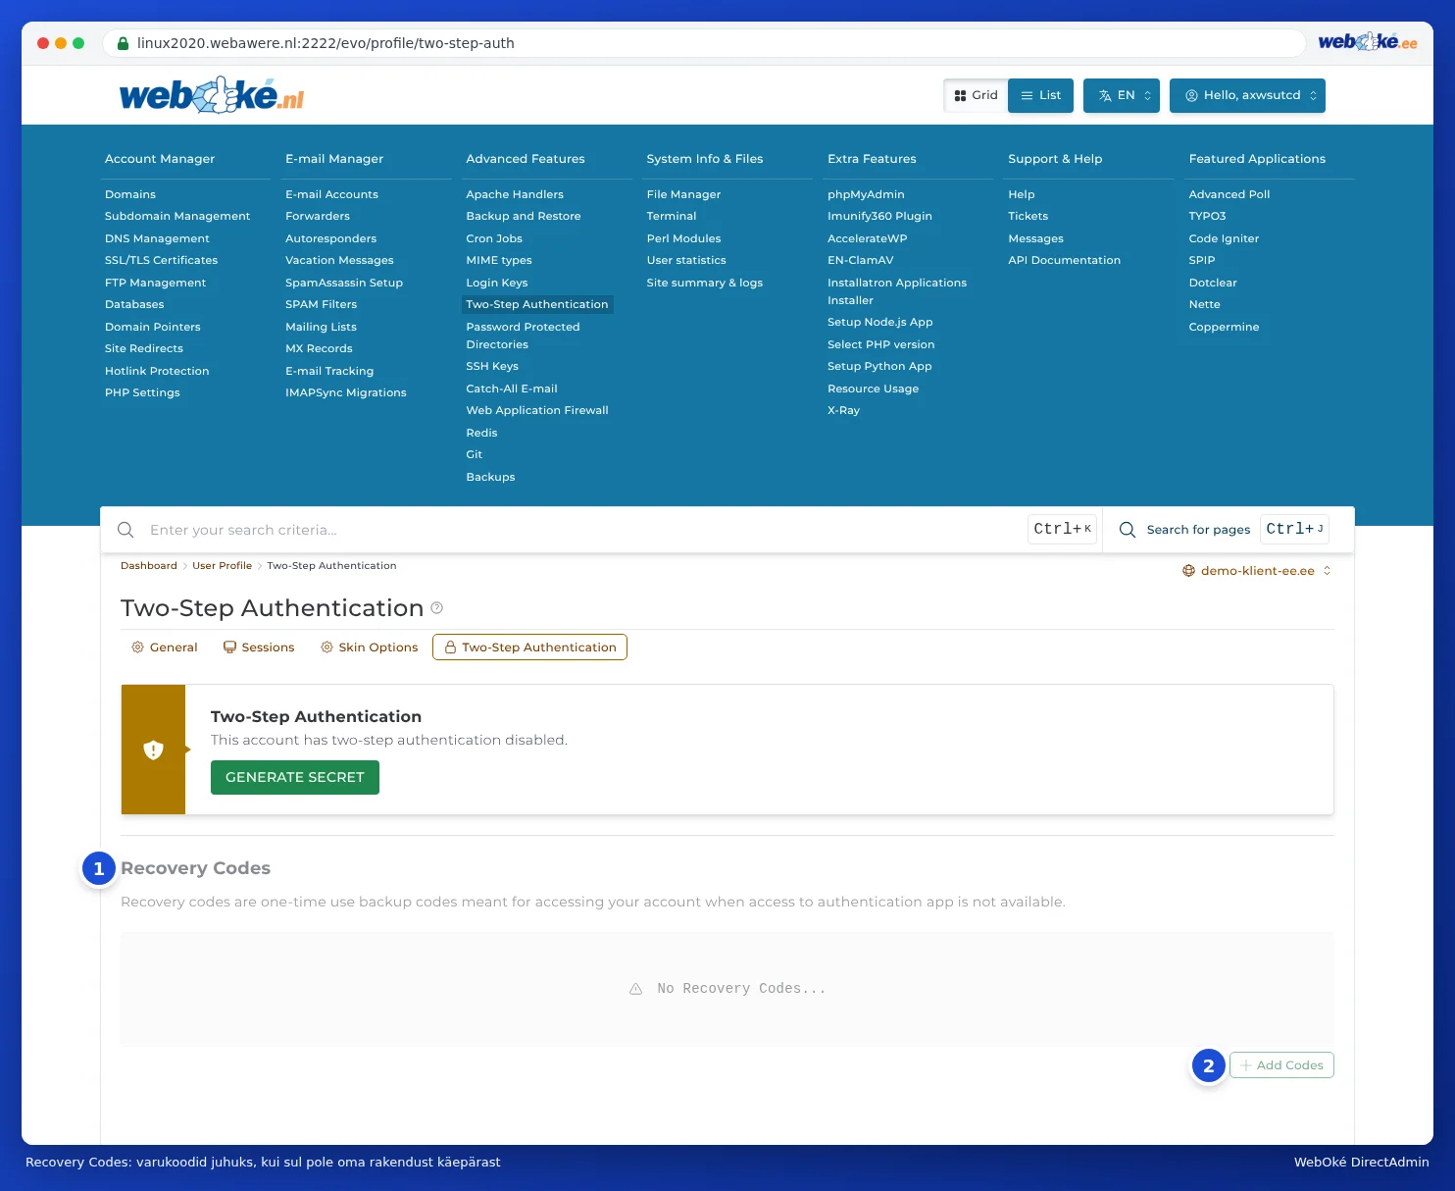Click the browser URL address bar
Viewport: 1455px width, 1191px height.
click(x=704, y=43)
